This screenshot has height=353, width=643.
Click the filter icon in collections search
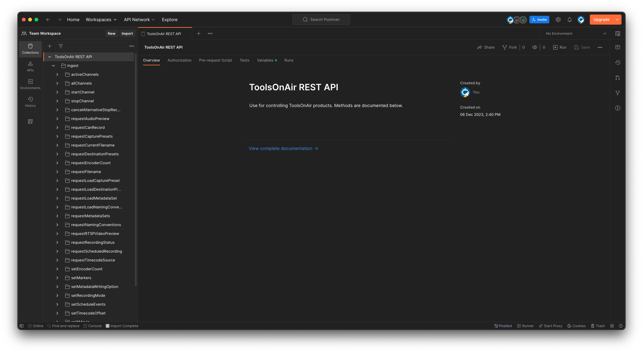point(61,46)
